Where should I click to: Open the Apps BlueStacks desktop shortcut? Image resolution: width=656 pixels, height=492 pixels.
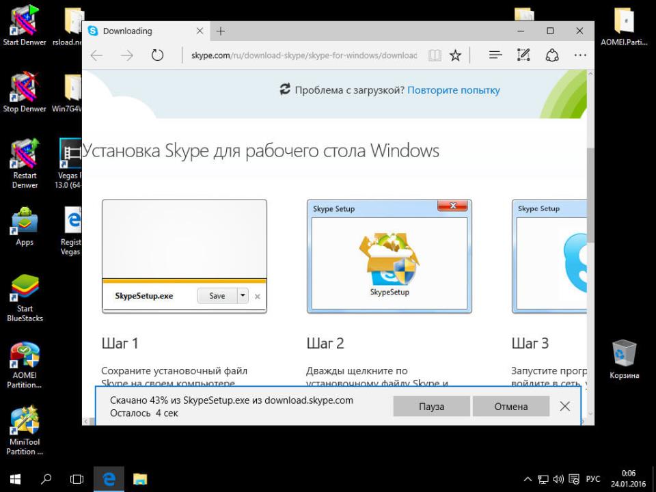(25, 226)
